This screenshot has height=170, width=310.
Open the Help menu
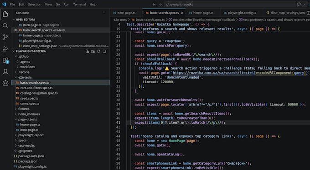click(93, 5)
